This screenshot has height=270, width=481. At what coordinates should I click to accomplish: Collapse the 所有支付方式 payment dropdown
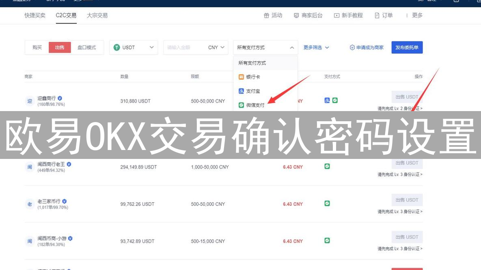pos(265,47)
